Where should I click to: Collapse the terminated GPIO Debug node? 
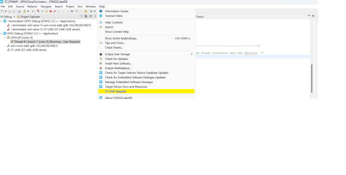(1, 21)
